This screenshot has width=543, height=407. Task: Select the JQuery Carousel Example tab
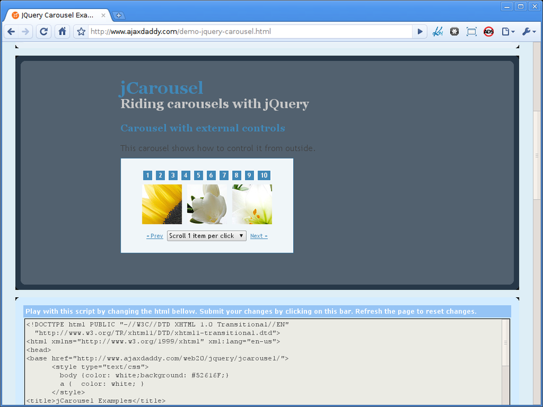pos(57,15)
